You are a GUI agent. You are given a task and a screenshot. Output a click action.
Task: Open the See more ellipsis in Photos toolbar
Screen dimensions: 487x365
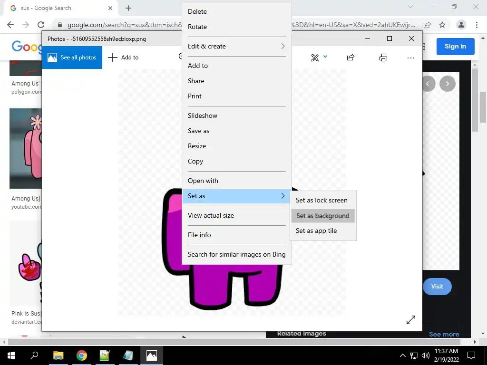410,58
